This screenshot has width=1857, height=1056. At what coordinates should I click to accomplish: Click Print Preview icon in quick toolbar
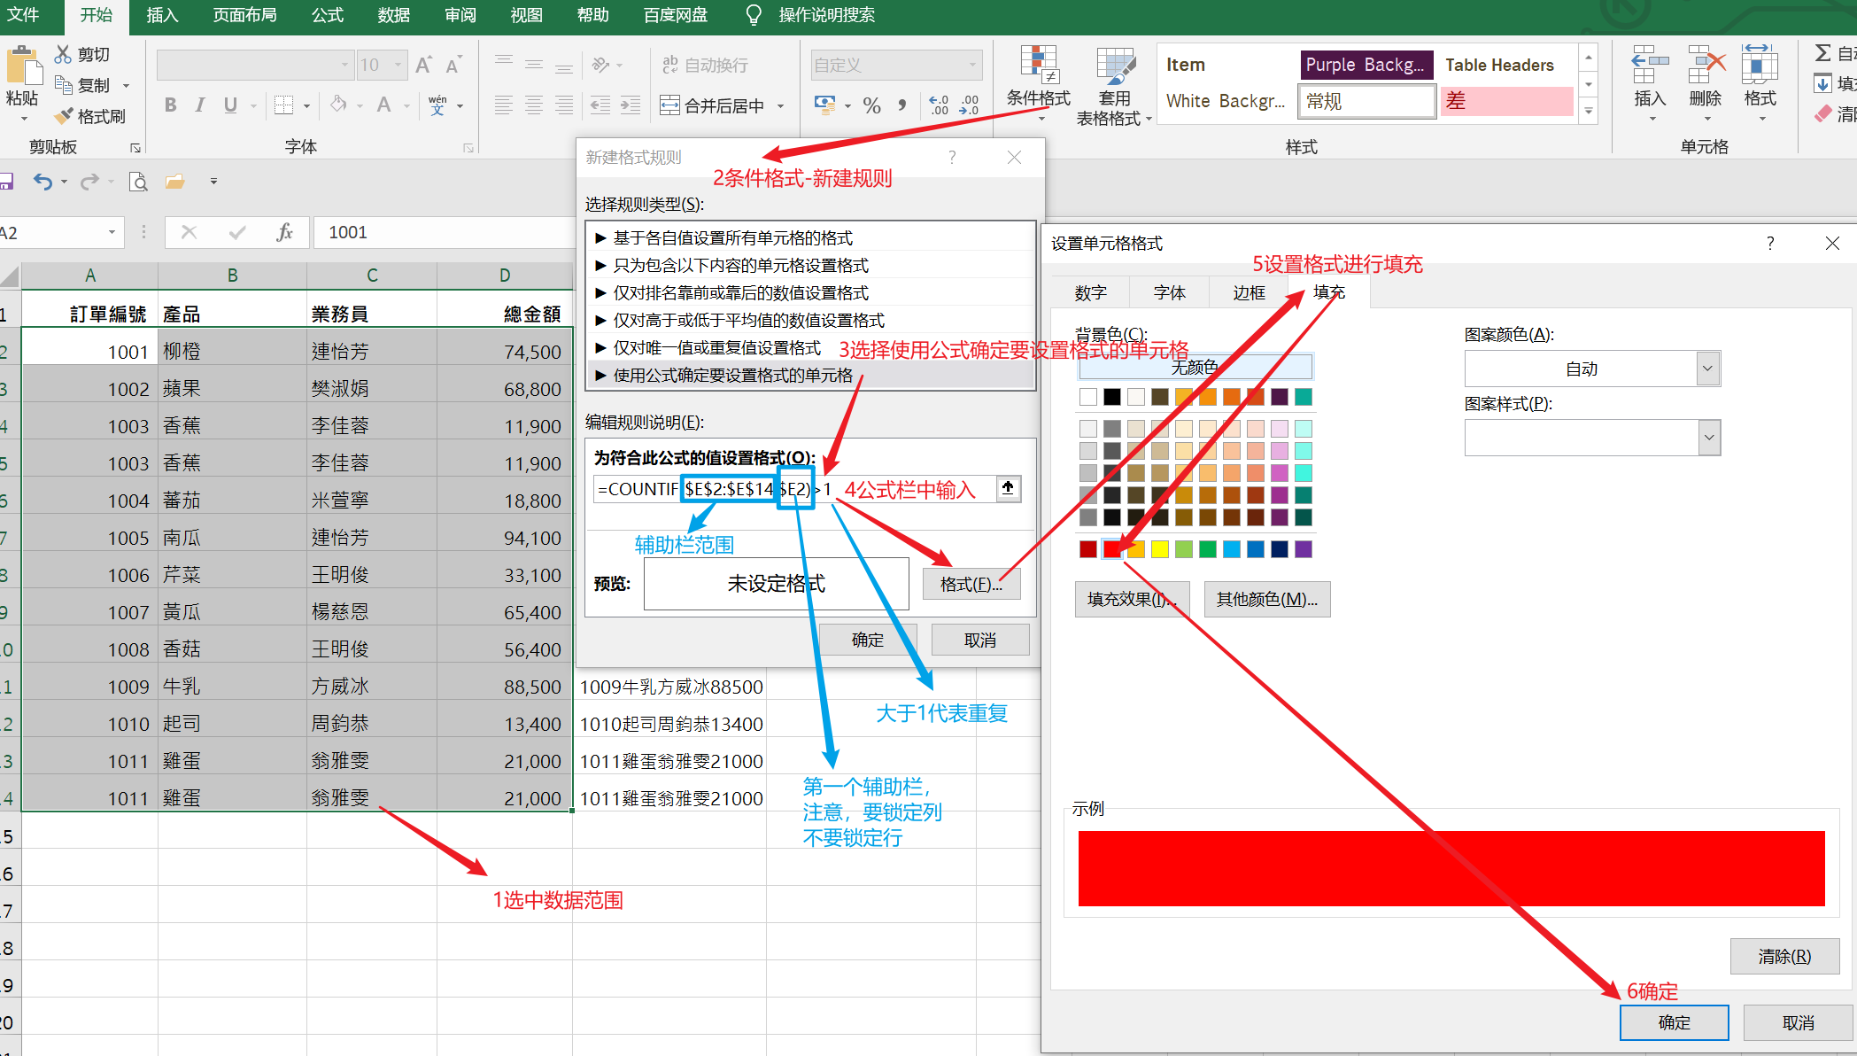138,182
